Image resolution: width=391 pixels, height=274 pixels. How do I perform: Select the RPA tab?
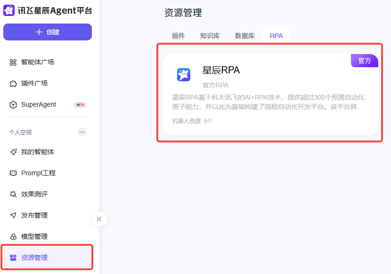[x=276, y=36]
